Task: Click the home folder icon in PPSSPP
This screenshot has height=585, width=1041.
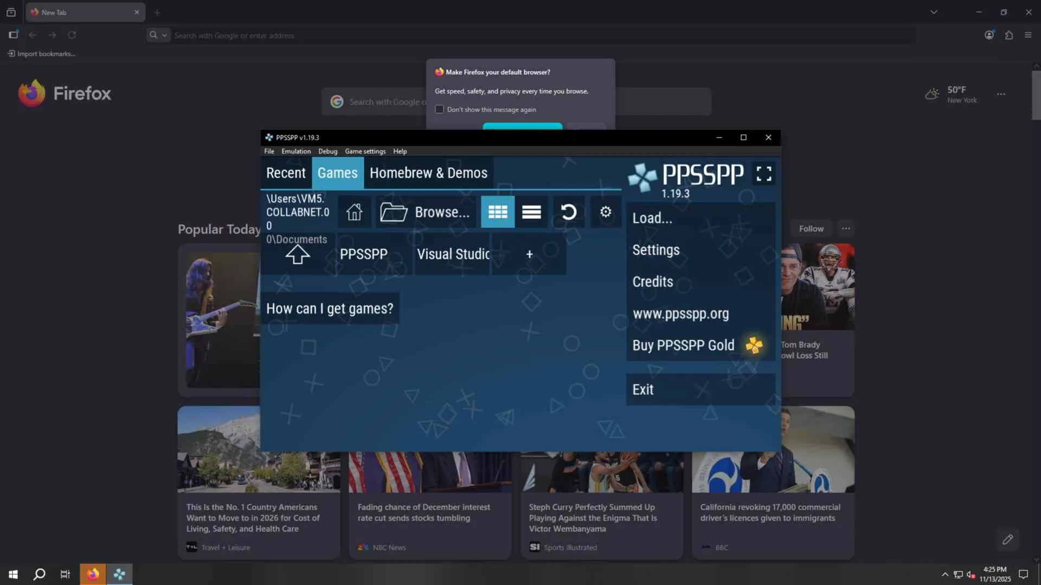Action: pos(354,212)
